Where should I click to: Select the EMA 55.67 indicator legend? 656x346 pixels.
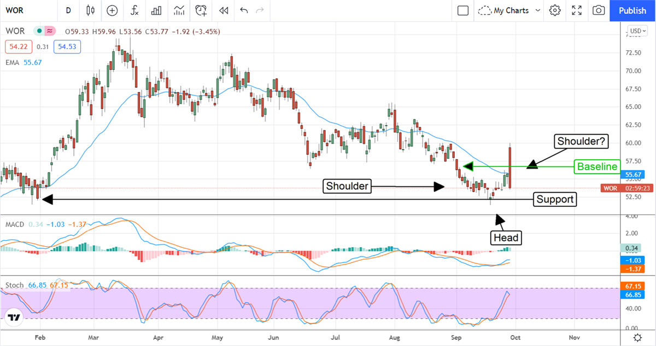24,63
